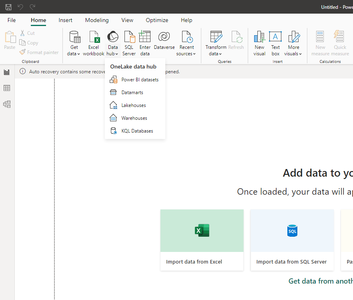Import from Excel workbook icon
The height and width of the screenshot is (300, 353).
coord(94,37)
